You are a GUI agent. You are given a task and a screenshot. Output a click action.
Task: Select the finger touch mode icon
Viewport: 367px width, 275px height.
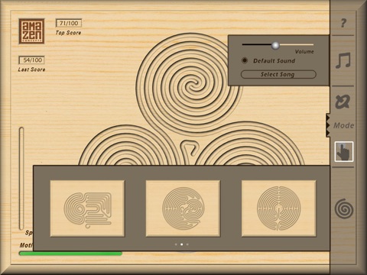[x=344, y=151]
